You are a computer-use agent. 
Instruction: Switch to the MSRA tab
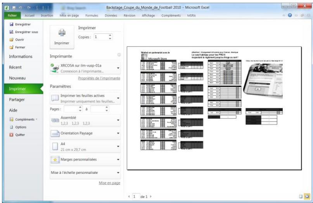(192, 16)
